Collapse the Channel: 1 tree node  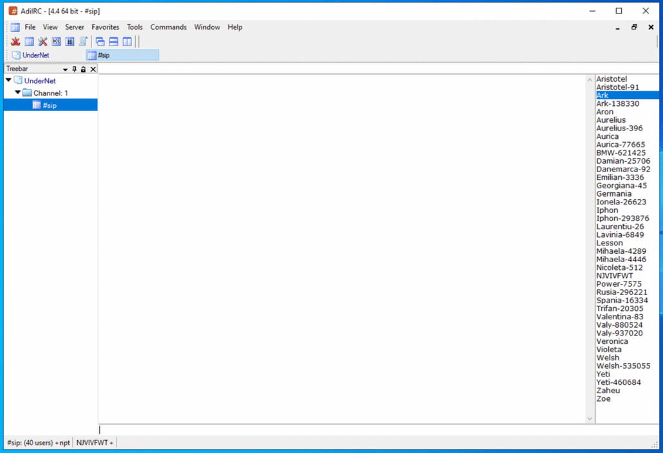pos(17,93)
